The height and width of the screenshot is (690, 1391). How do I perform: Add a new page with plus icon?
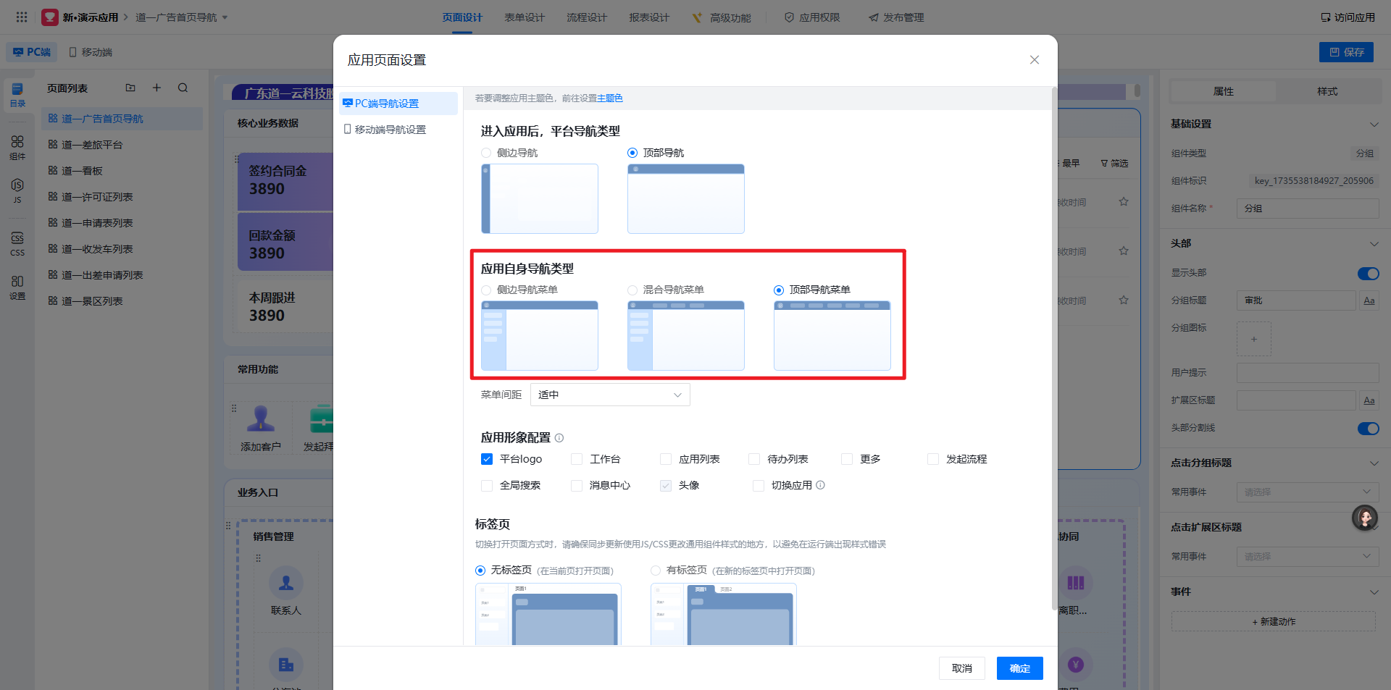[x=156, y=88]
